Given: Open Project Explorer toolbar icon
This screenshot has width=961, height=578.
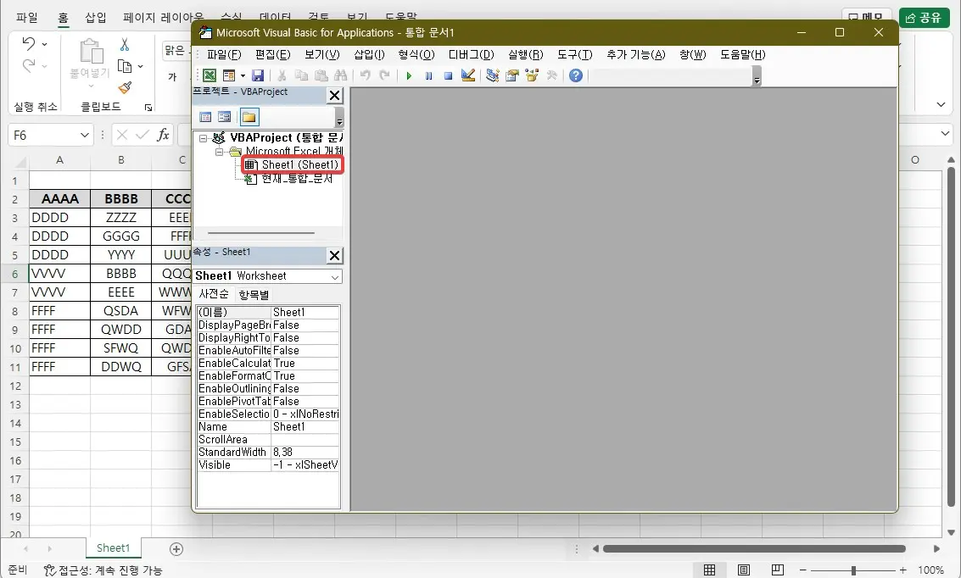Looking at the screenshot, I should (492, 75).
